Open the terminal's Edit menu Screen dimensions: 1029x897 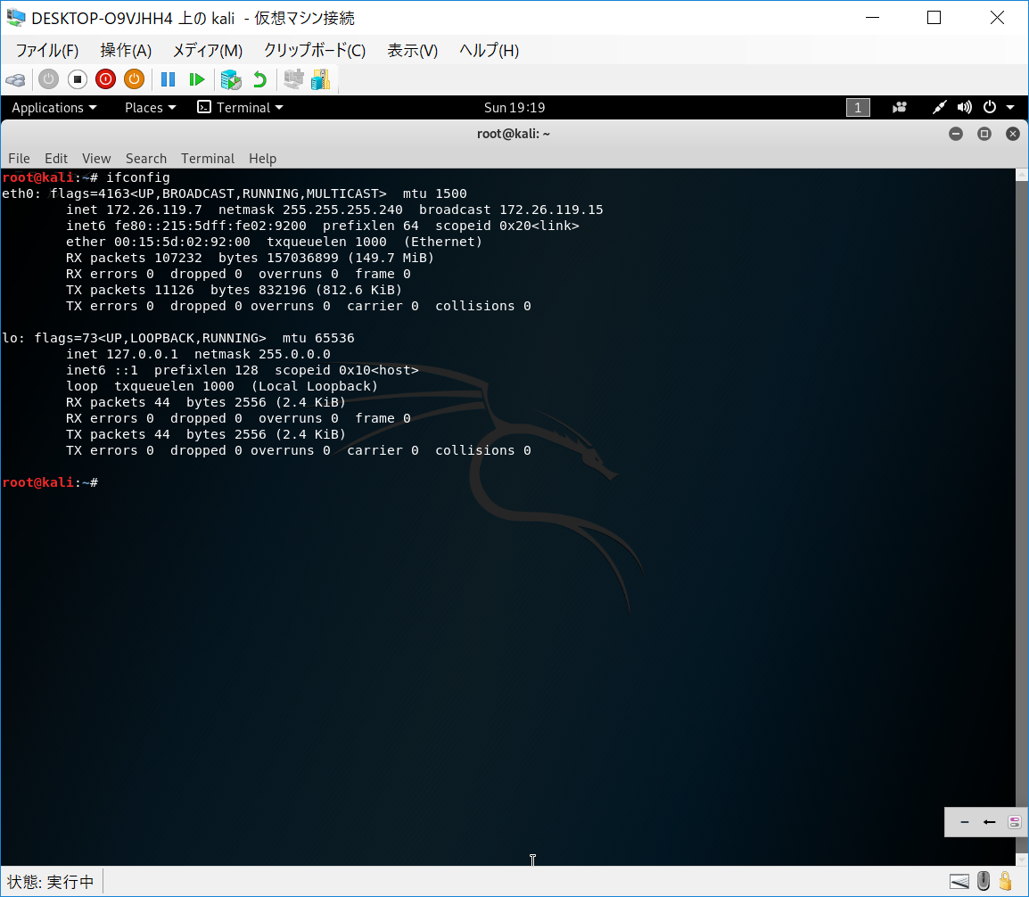56,159
